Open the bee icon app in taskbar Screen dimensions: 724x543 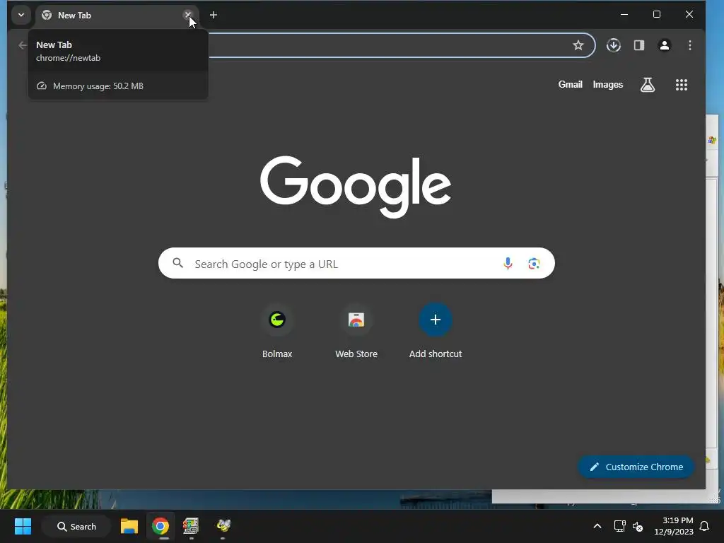click(223, 525)
